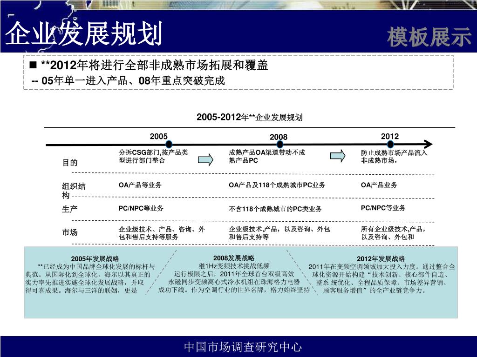Click the year label 2005 above timeline

click(158, 136)
